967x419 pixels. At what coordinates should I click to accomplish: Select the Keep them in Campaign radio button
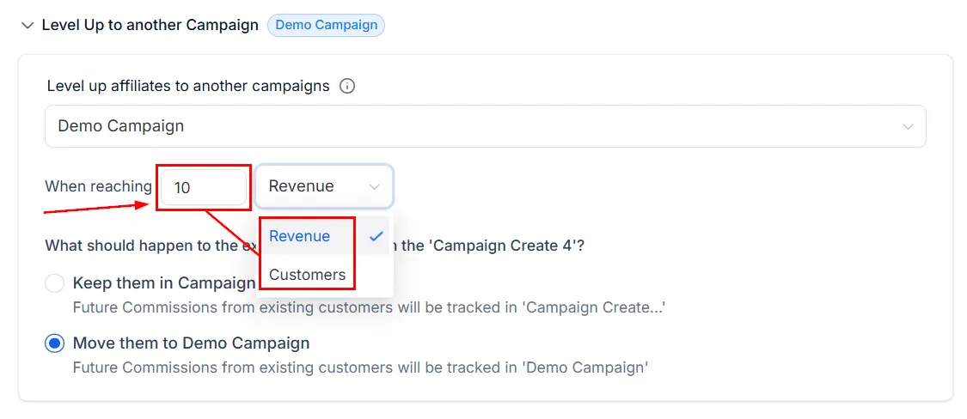click(x=54, y=283)
